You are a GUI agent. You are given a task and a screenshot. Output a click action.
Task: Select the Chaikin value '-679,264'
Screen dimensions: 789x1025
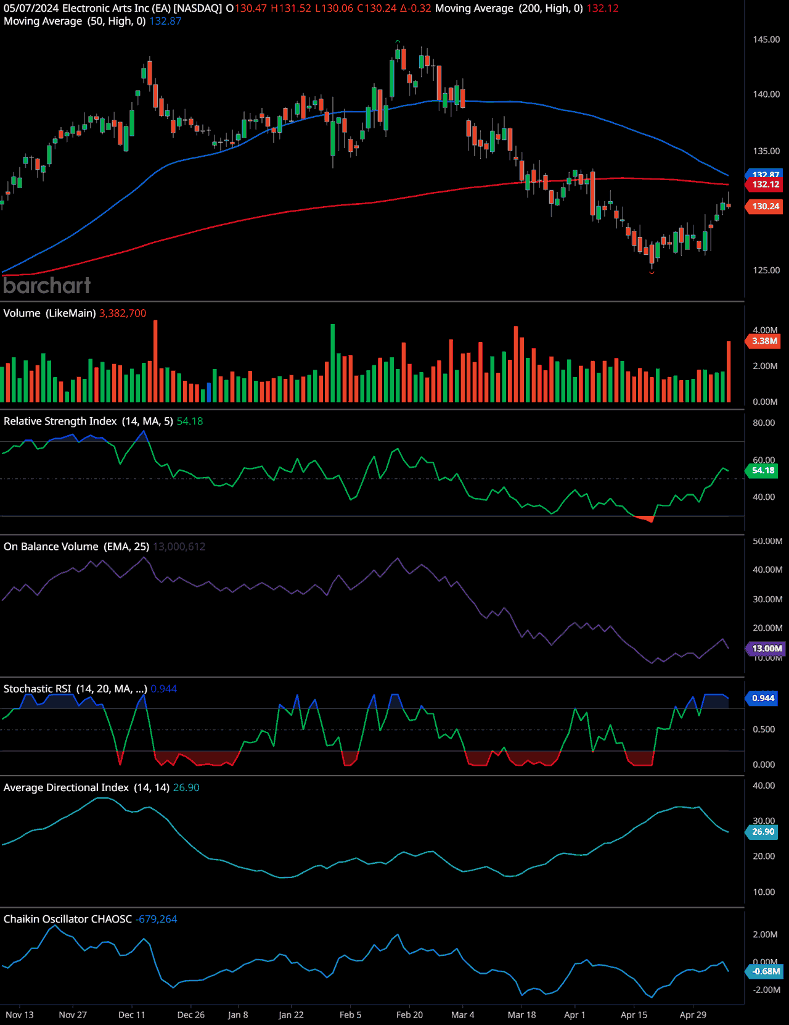pyautogui.click(x=157, y=919)
